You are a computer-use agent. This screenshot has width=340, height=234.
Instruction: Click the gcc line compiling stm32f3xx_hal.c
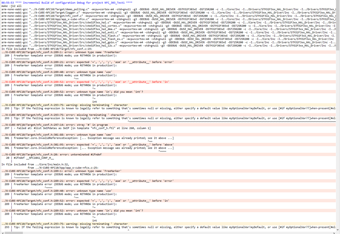coord(169,23)
